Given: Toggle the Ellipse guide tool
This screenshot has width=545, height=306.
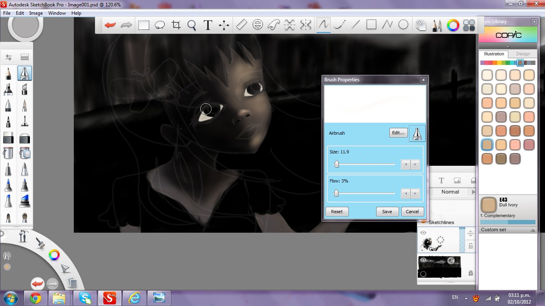Looking at the screenshot, I should click(x=258, y=25).
